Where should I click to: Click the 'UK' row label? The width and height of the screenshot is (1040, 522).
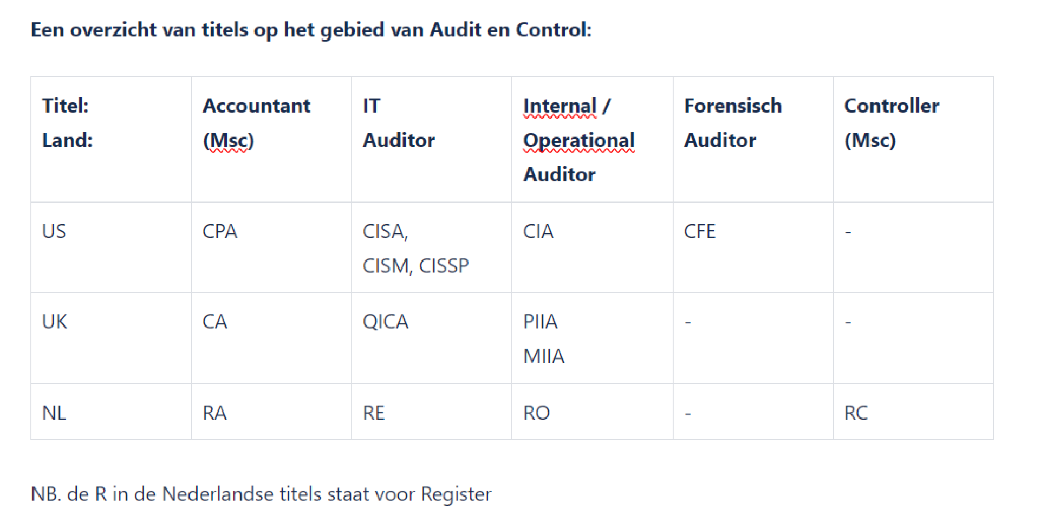click(x=55, y=322)
